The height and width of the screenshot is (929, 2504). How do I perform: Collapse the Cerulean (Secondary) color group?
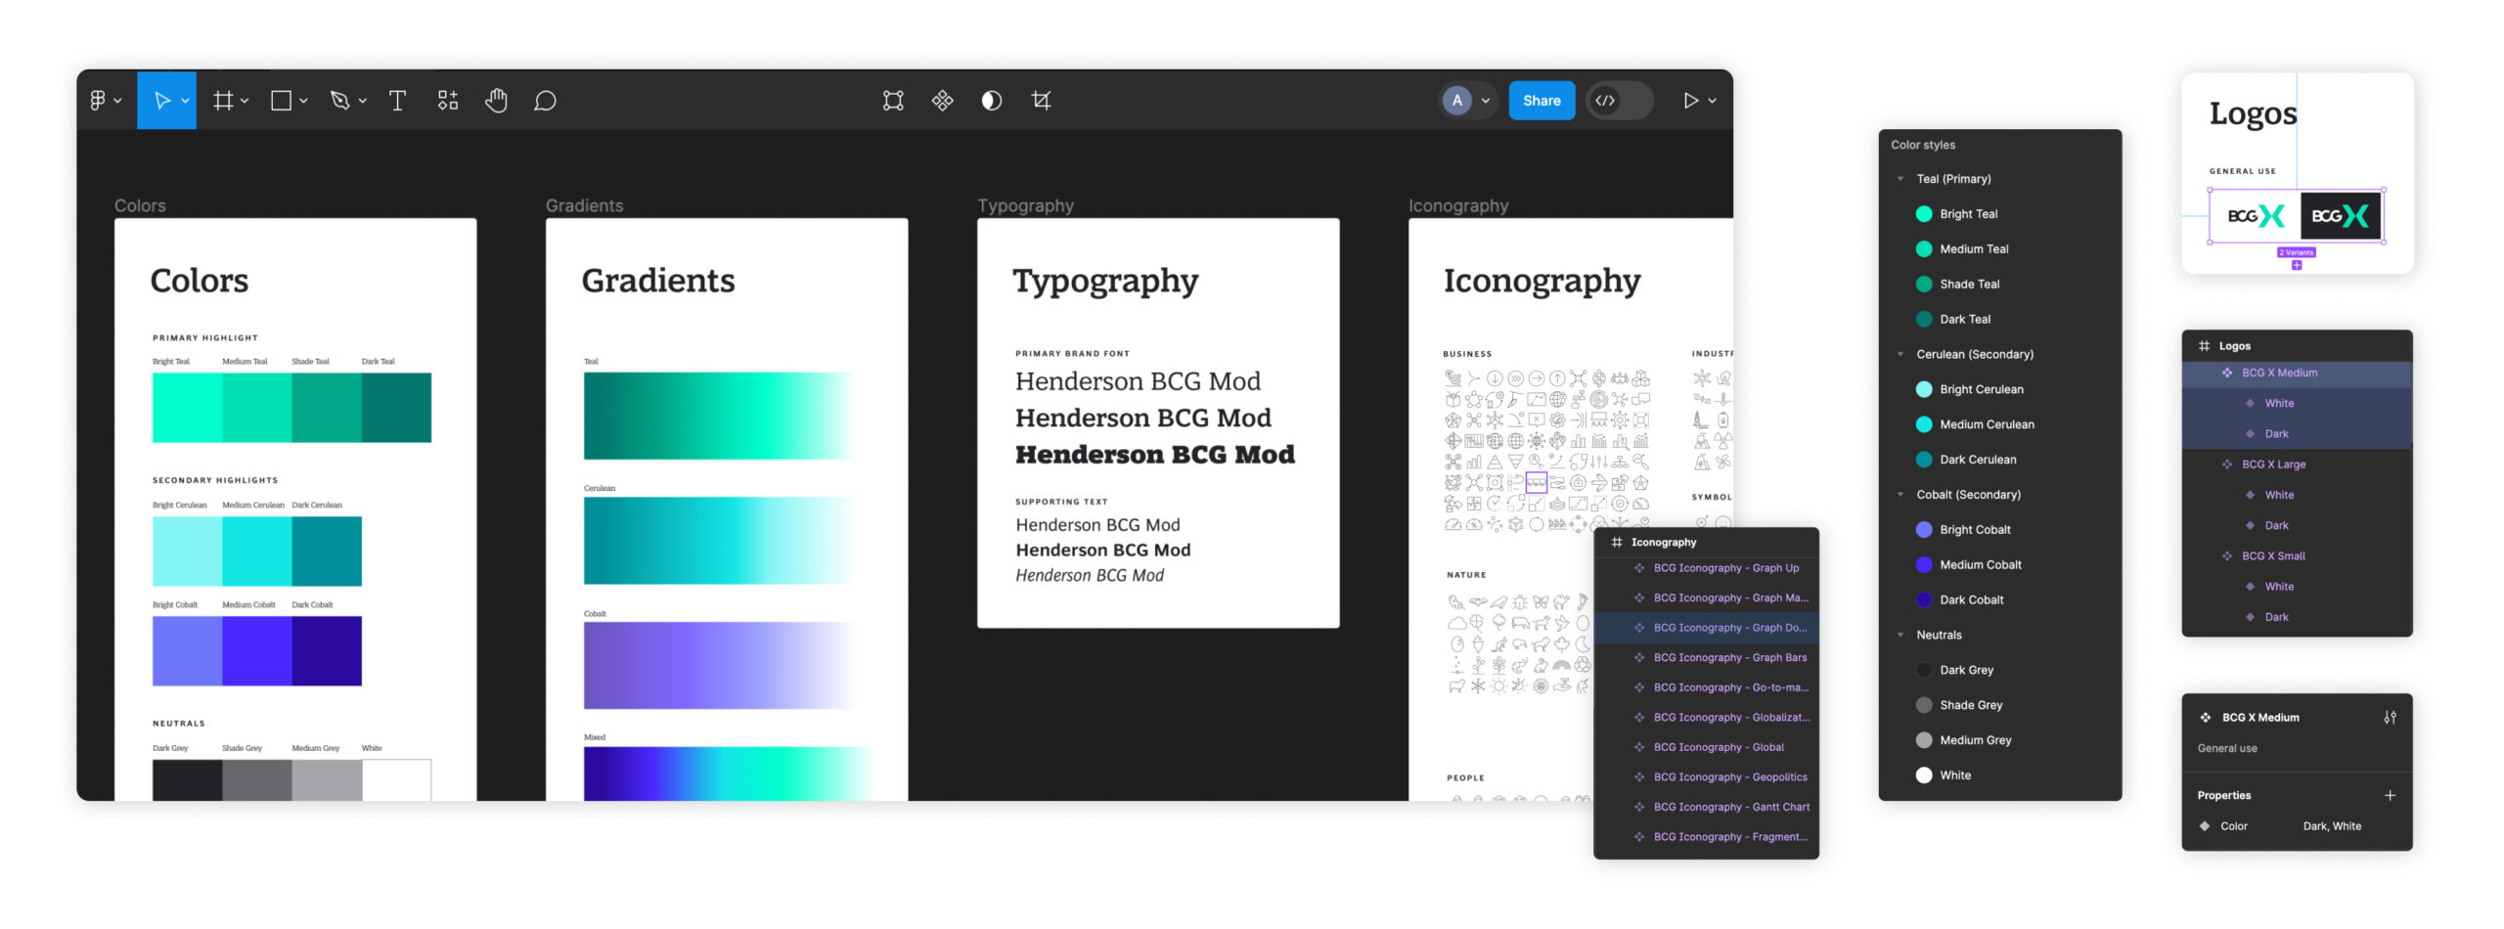[x=1900, y=354]
